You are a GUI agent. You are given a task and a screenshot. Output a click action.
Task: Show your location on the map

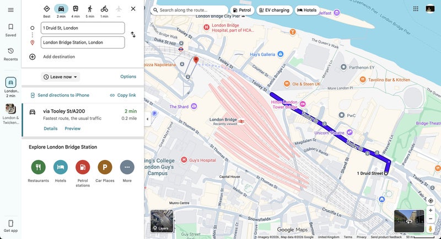coord(431,201)
